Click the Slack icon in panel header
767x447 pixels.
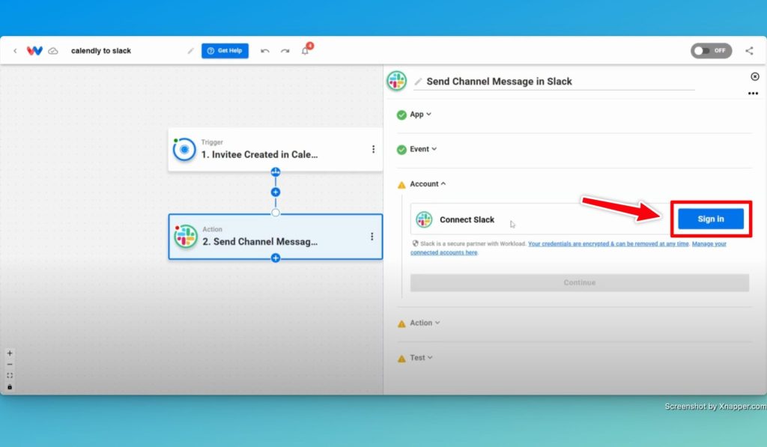coord(397,81)
